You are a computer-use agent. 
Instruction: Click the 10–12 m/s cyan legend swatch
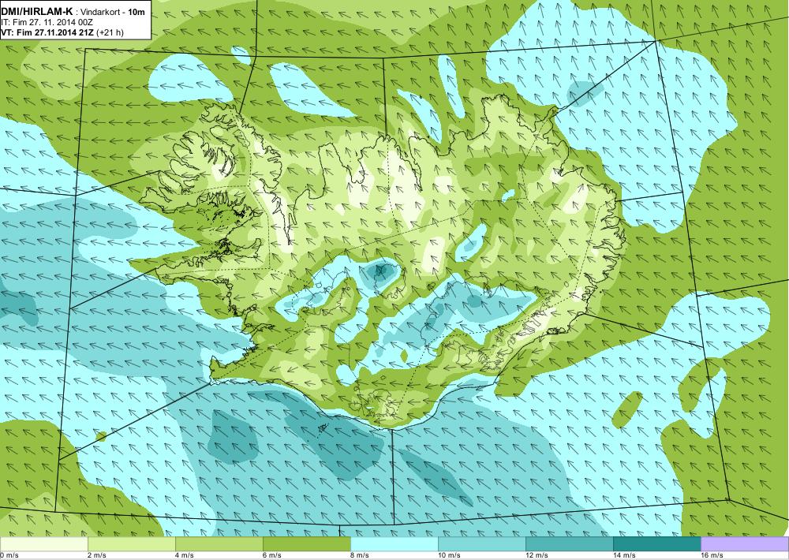point(482,543)
